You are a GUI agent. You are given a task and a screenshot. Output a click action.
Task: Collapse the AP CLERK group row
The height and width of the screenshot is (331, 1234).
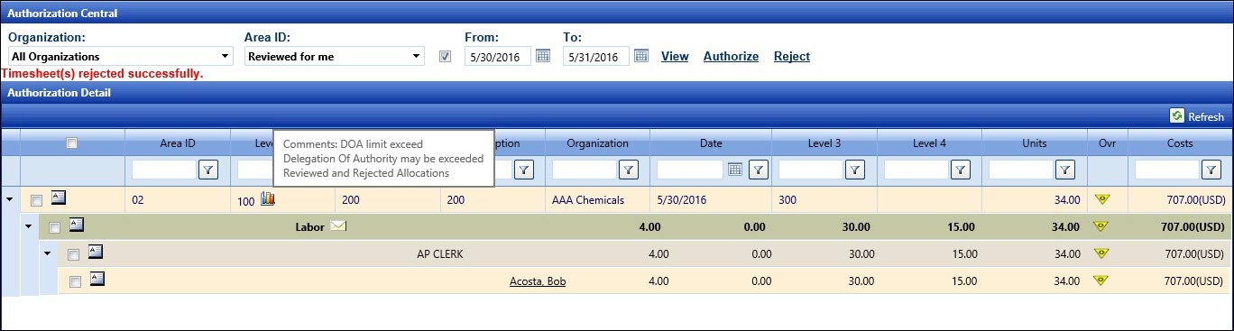click(x=48, y=253)
